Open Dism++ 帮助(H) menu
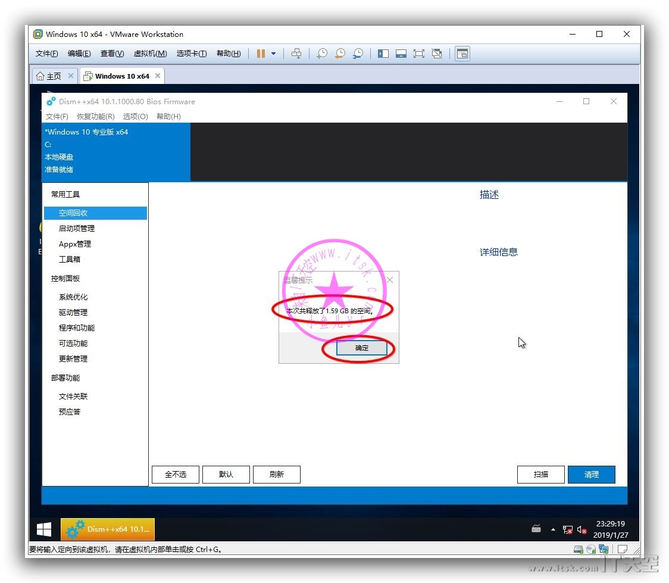Screen dimensions: 669x583 pyautogui.click(x=168, y=117)
